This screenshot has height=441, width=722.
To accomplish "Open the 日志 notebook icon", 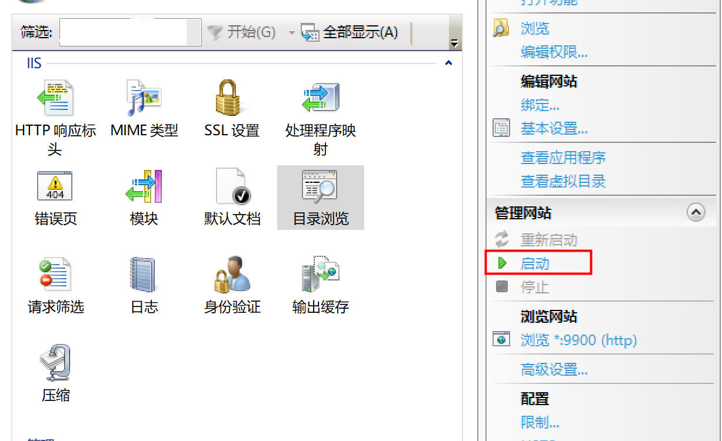I will point(143,274).
